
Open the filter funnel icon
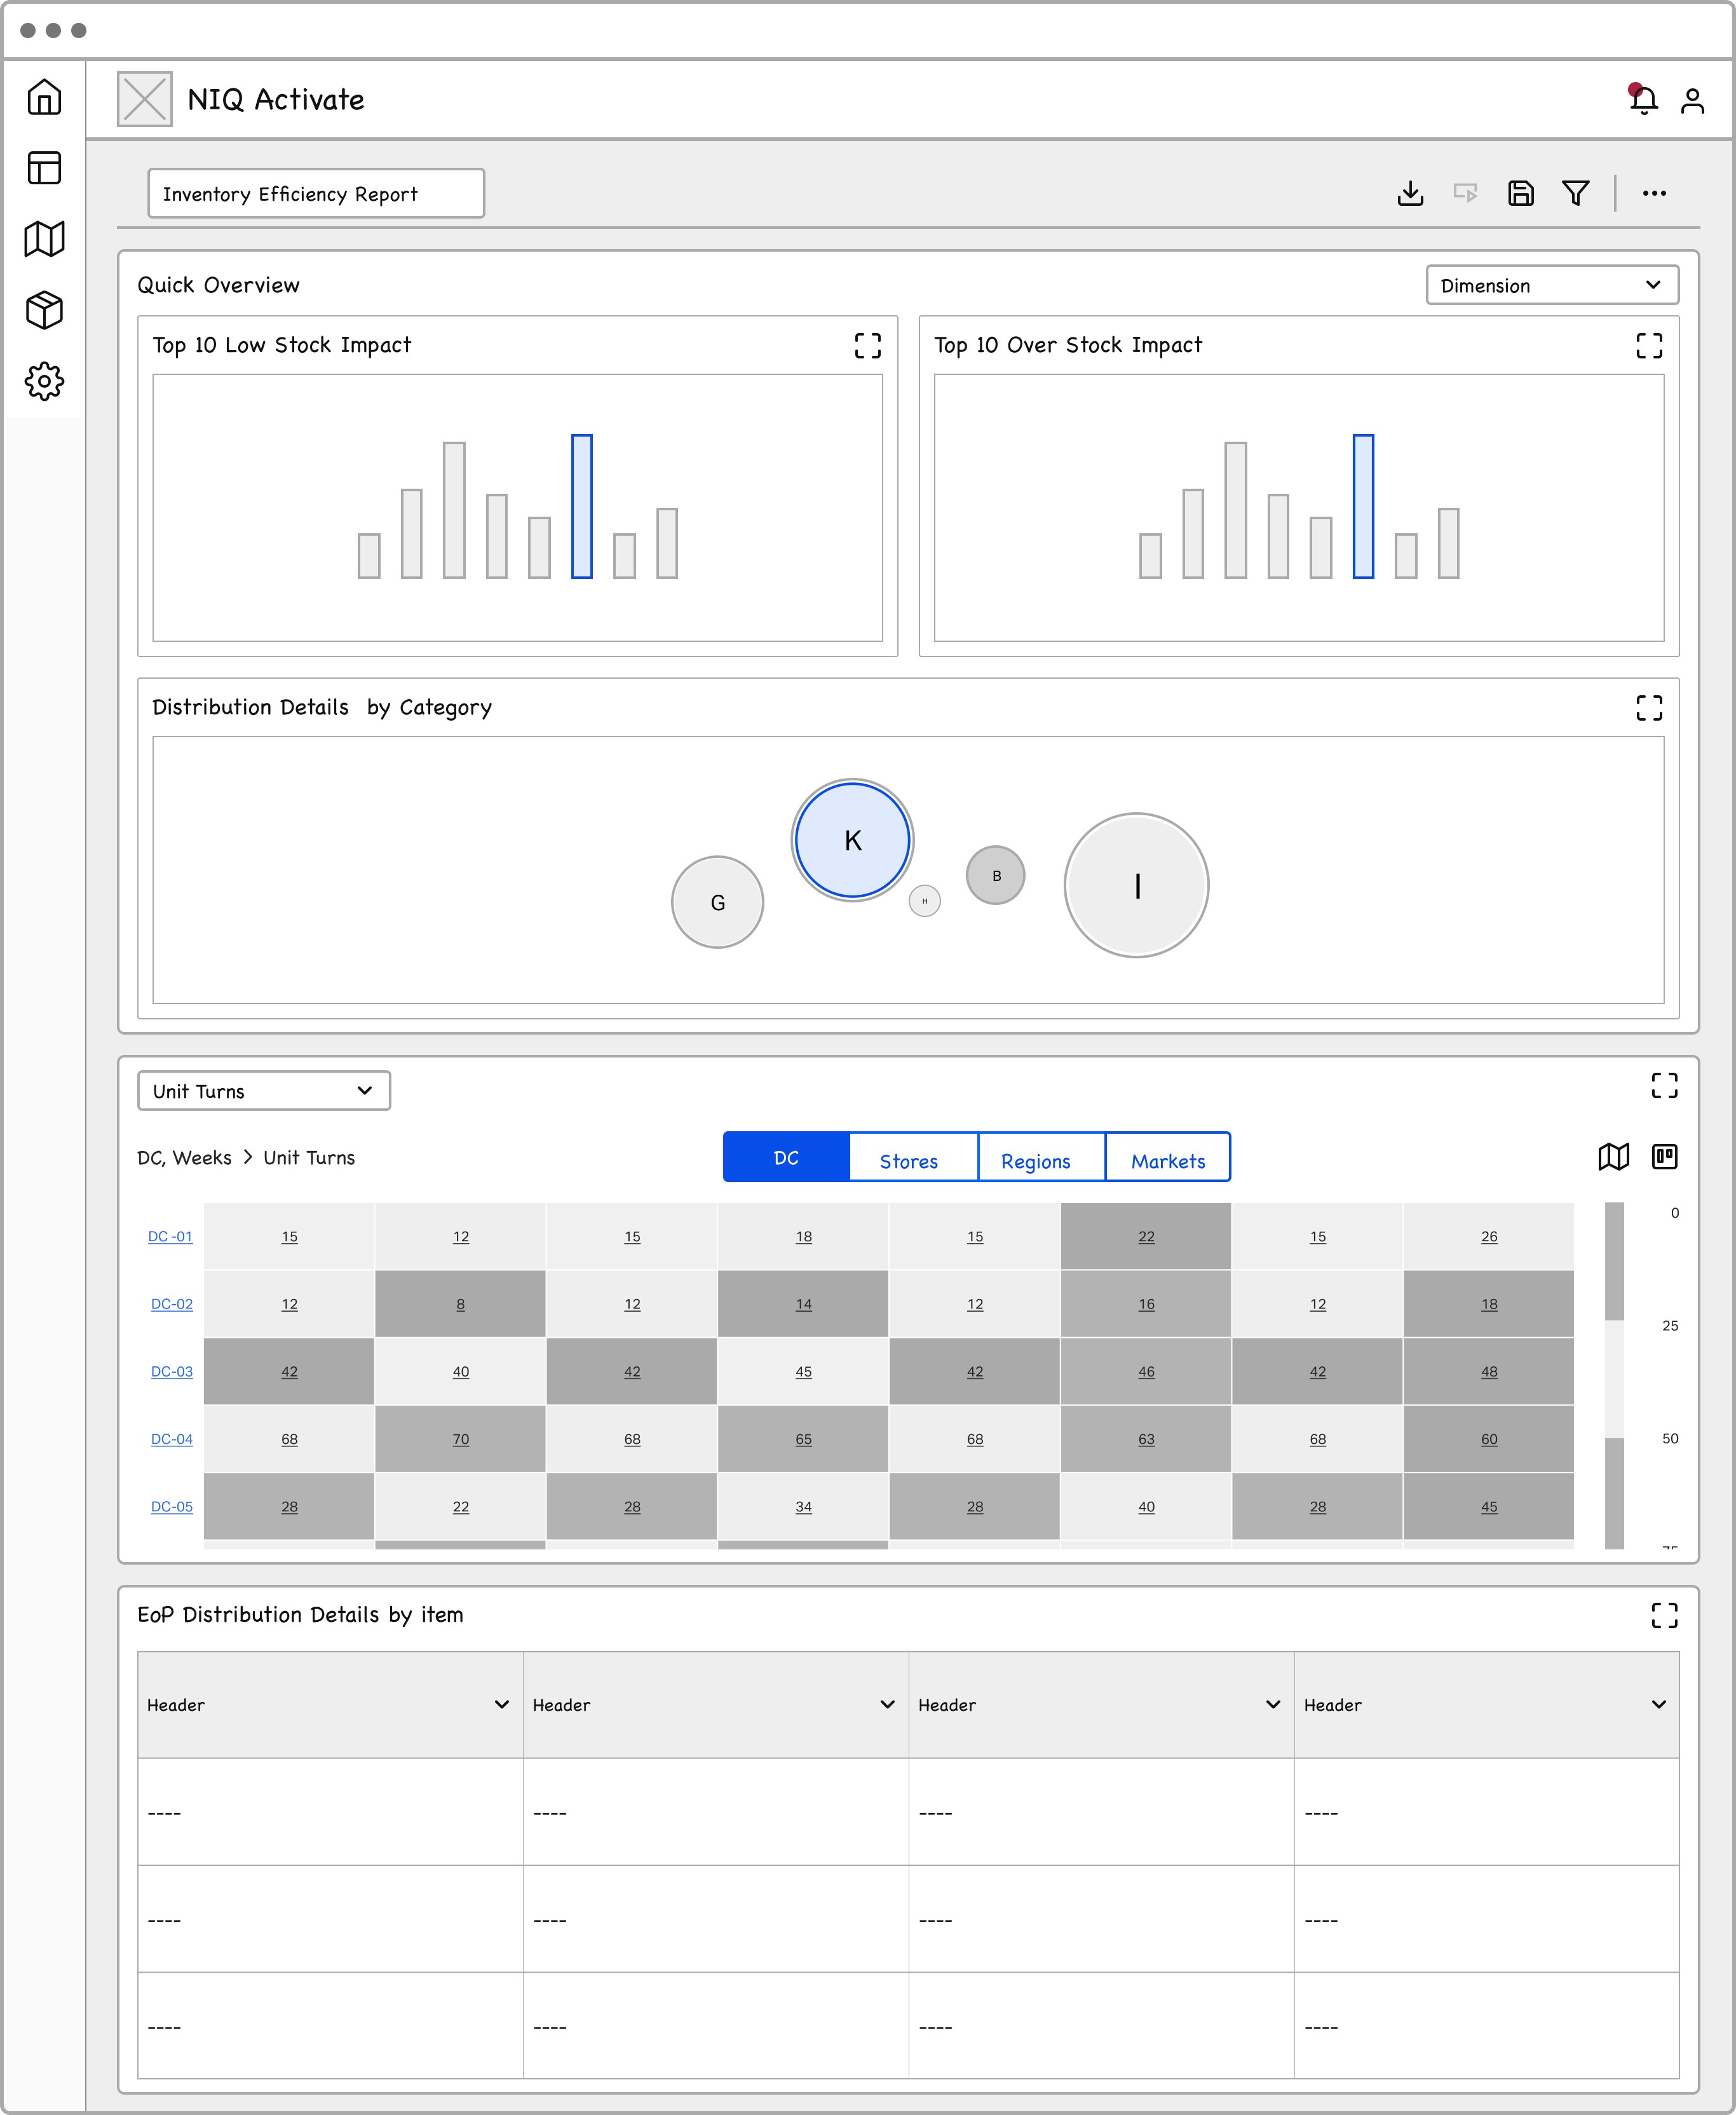pyautogui.click(x=1575, y=193)
